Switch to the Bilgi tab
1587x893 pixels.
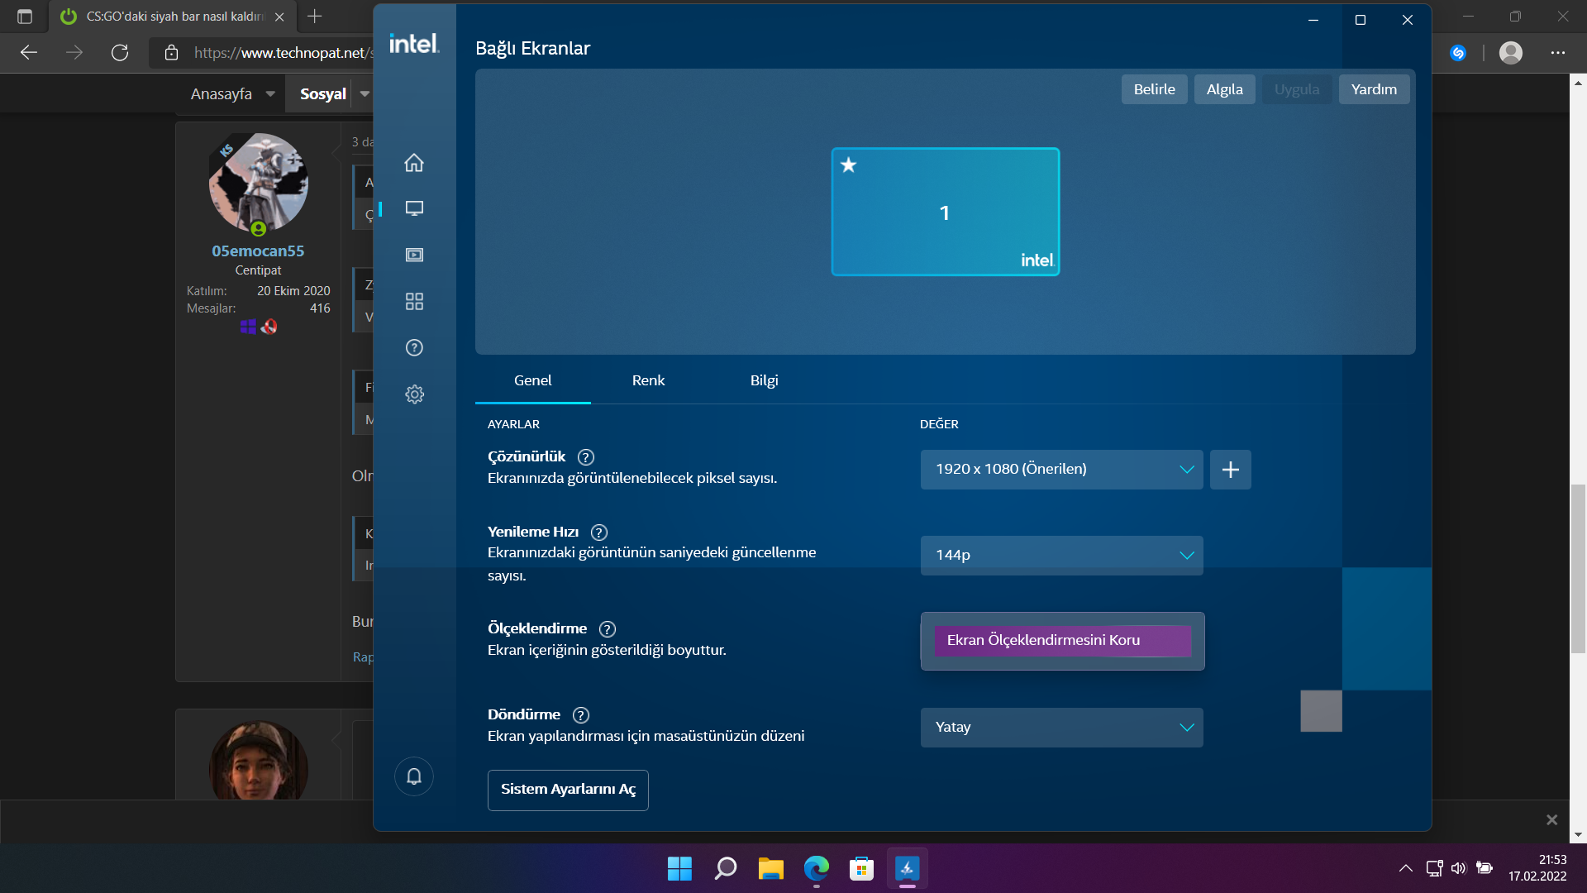coord(764,380)
